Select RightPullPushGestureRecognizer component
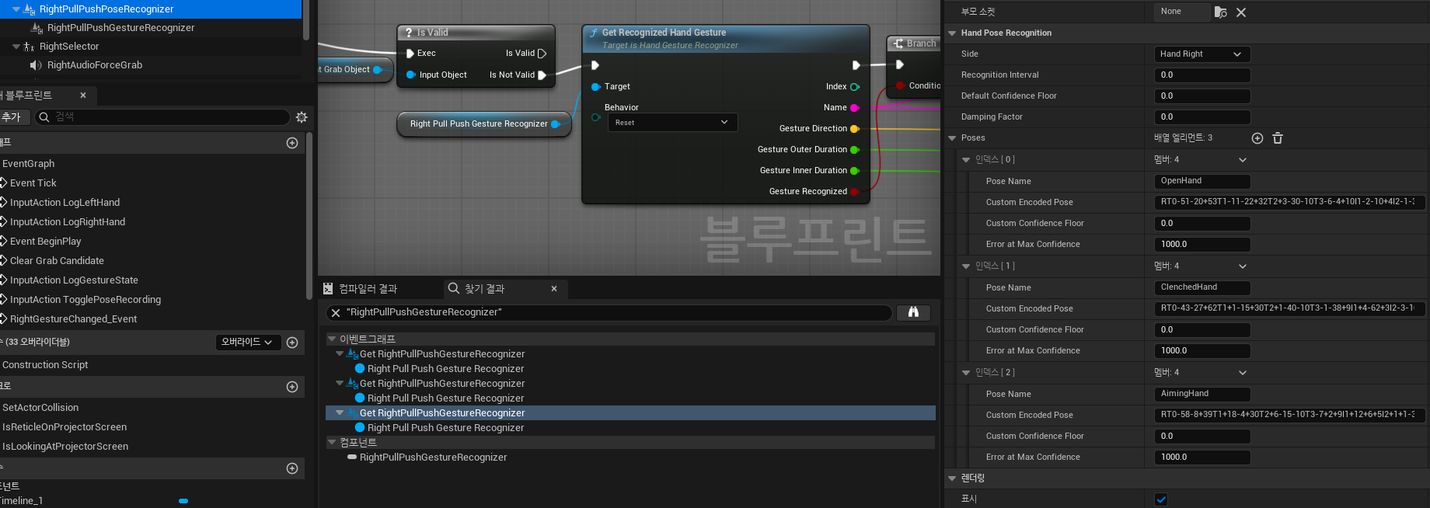The image size is (1430, 508). pyautogui.click(x=120, y=28)
